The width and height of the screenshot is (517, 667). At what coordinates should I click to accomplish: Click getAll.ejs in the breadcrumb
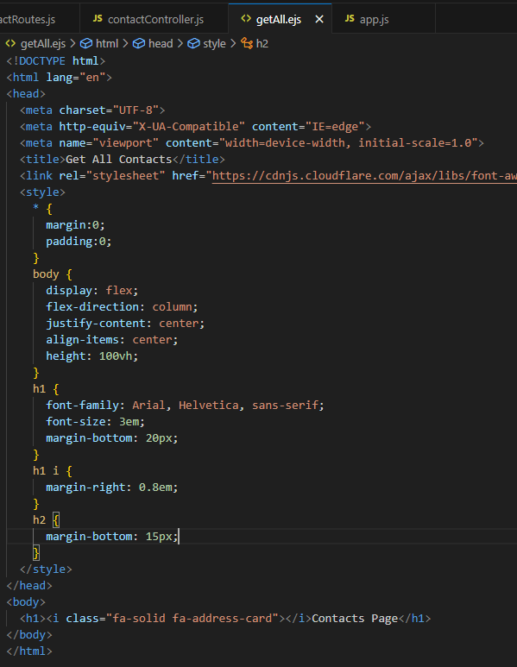(x=43, y=43)
